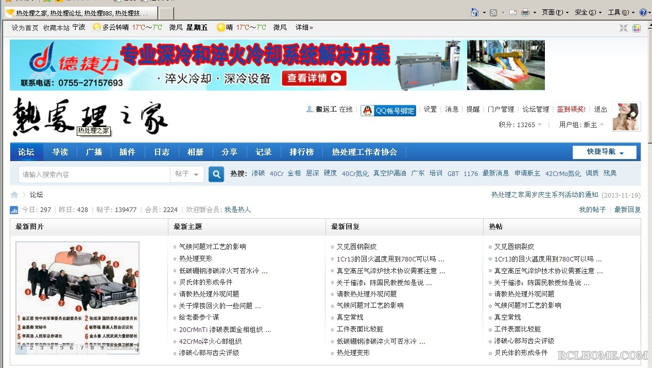This screenshot has width=652, height=368.
Task: Click the news slideshow image thumbnail
Action: (x=77, y=297)
